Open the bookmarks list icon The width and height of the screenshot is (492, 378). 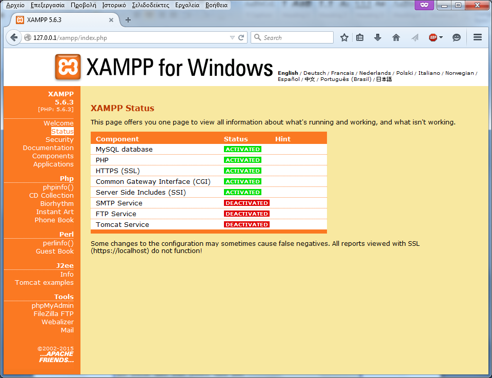click(360, 37)
